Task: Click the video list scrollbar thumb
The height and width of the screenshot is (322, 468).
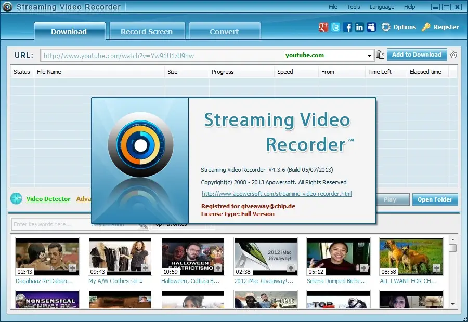Action: coord(453,248)
